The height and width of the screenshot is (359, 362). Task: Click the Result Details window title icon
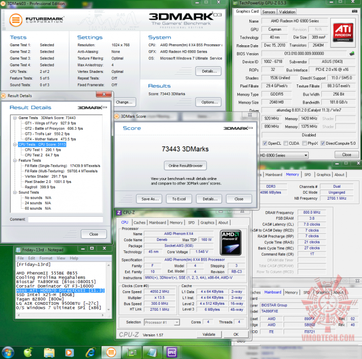point(4,96)
